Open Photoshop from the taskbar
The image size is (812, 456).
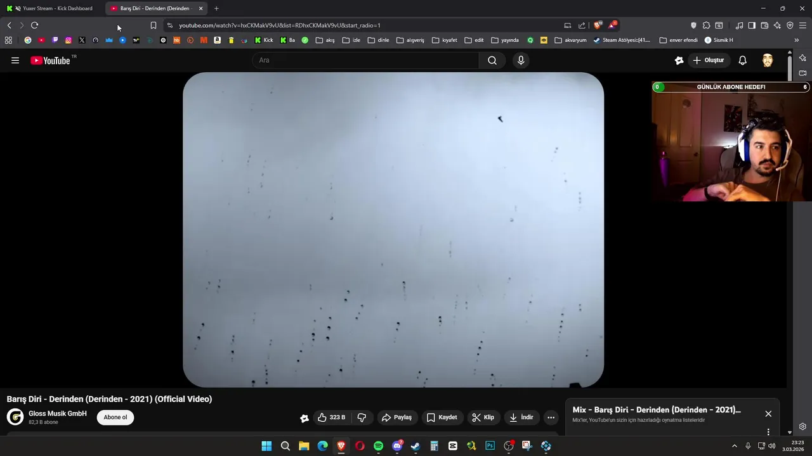click(x=490, y=446)
